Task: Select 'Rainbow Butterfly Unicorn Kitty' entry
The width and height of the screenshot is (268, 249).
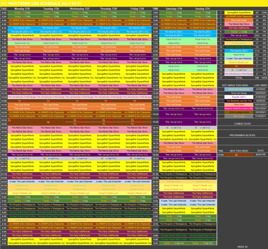Action: pyautogui.click(x=239, y=108)
